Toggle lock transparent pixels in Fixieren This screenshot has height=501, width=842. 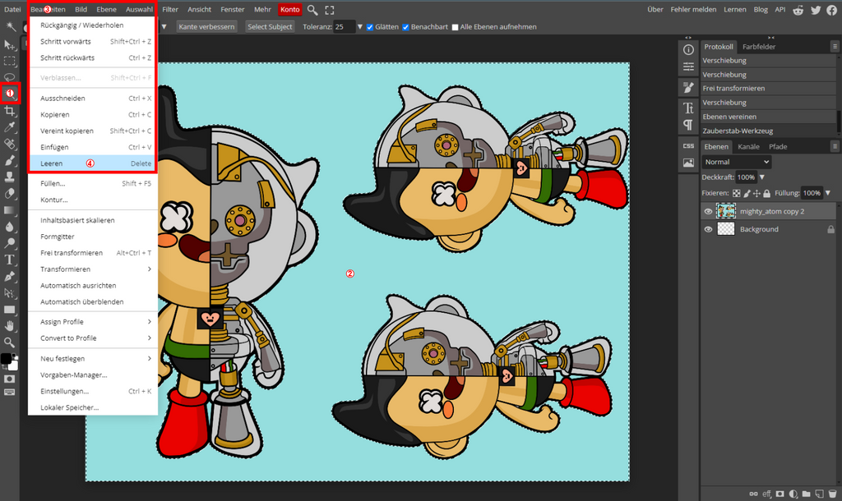tap(736, 193)
